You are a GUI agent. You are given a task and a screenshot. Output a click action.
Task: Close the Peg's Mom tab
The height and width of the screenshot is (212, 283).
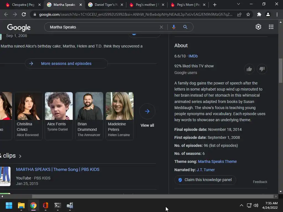point(204,5)
